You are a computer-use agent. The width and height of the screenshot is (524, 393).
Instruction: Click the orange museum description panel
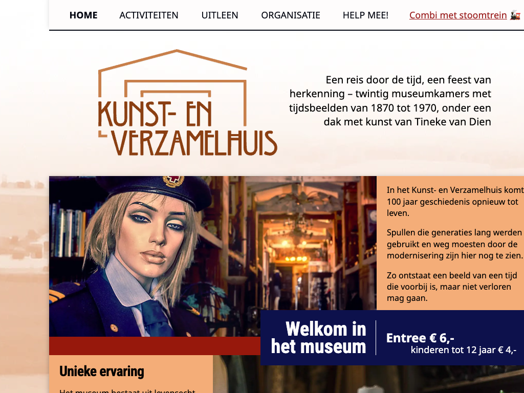(x=450, y=243)
